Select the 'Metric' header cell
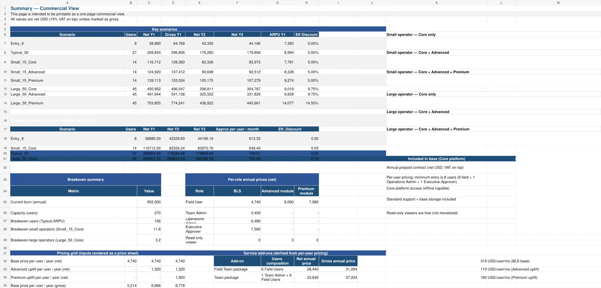The height and width of the screenshot is (288, 601). click(74, 191)
